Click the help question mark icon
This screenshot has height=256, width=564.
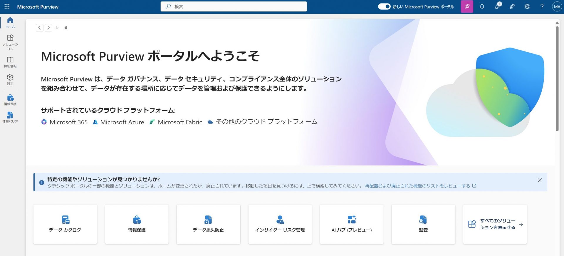click(x=542, y=6)
